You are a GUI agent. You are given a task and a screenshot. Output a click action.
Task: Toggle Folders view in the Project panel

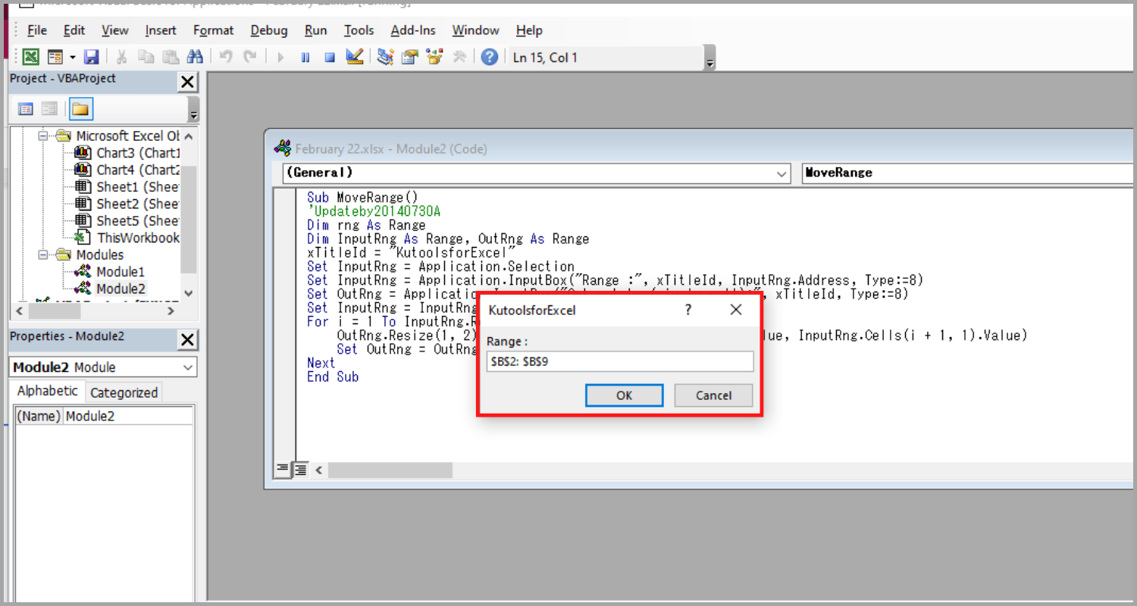coord(80,108)
